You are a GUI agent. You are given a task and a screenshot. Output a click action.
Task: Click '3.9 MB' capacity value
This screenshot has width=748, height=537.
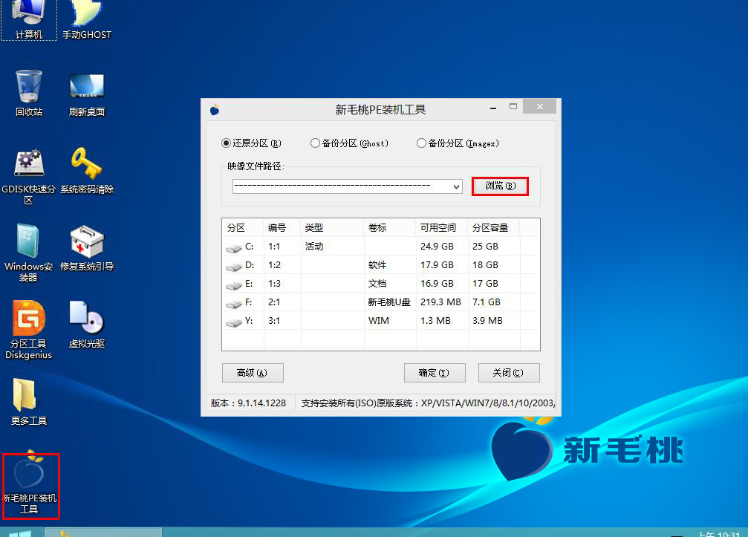click(x=487, y=321)
